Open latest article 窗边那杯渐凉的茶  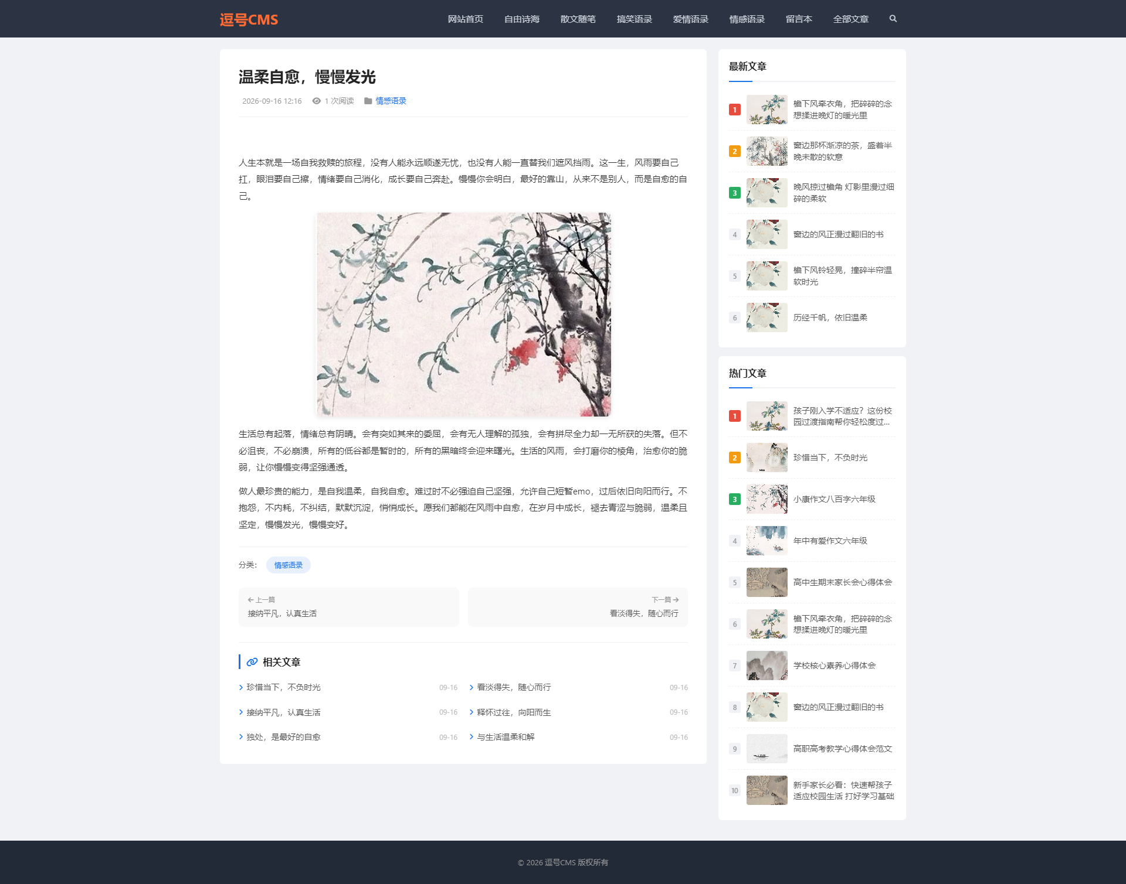coord(843,151)
